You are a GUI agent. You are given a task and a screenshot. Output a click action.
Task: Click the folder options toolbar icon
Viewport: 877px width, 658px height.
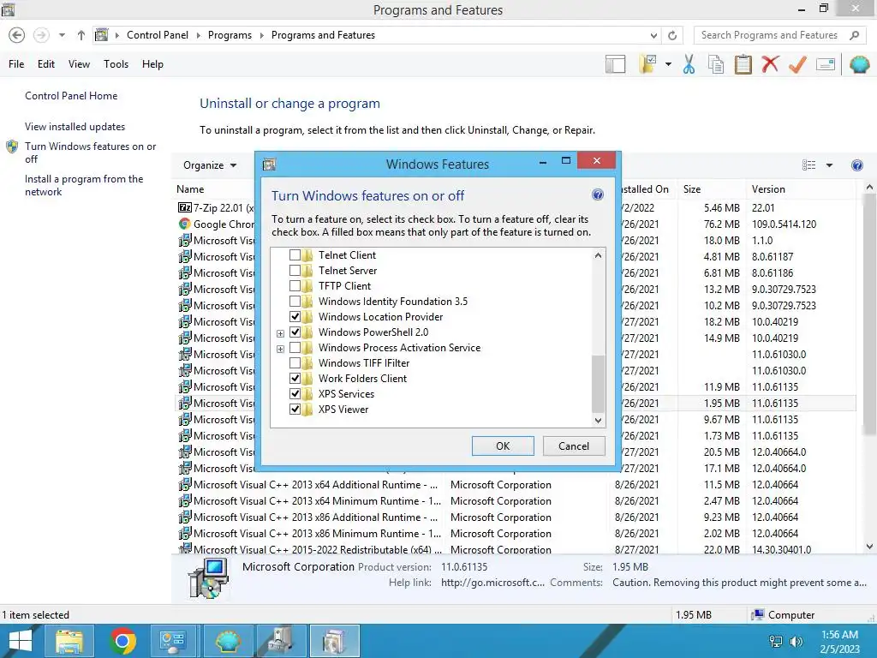647,64
